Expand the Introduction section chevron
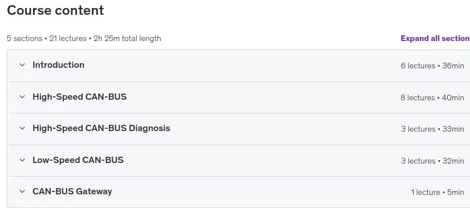The height and width of the screenshot is (208, 470). pyautogui.click(x=22, y=65)
